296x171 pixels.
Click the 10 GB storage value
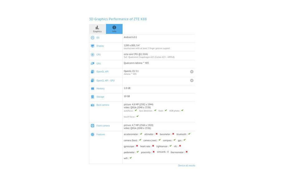(x=127, y=96)
